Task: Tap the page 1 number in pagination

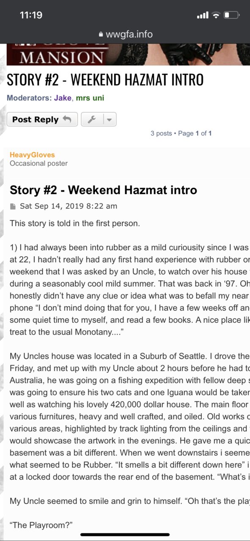Action: click(x=197, y=133)
